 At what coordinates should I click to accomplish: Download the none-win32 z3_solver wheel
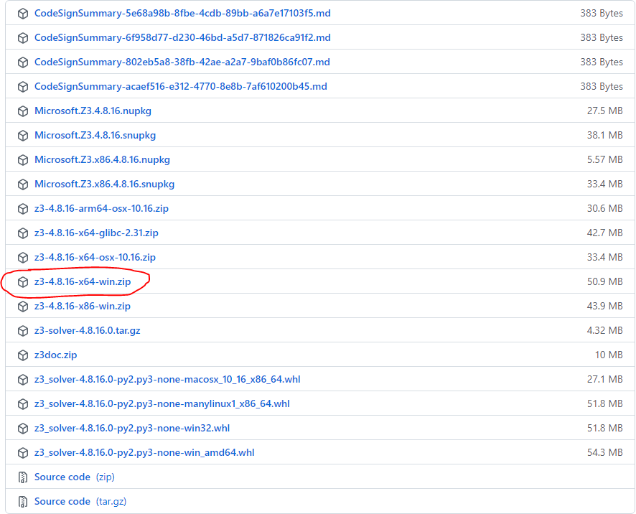132,428
